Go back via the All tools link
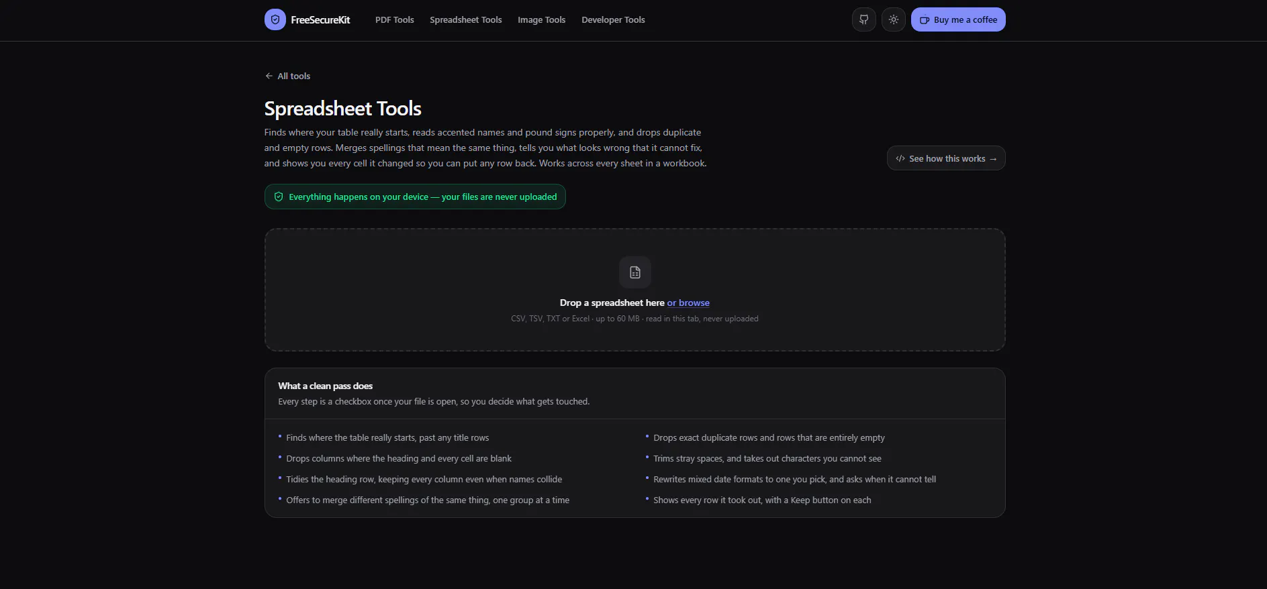 click(287, 76)
